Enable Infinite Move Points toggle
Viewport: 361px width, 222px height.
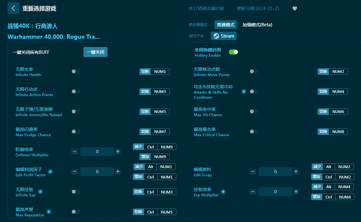[254, 71]
